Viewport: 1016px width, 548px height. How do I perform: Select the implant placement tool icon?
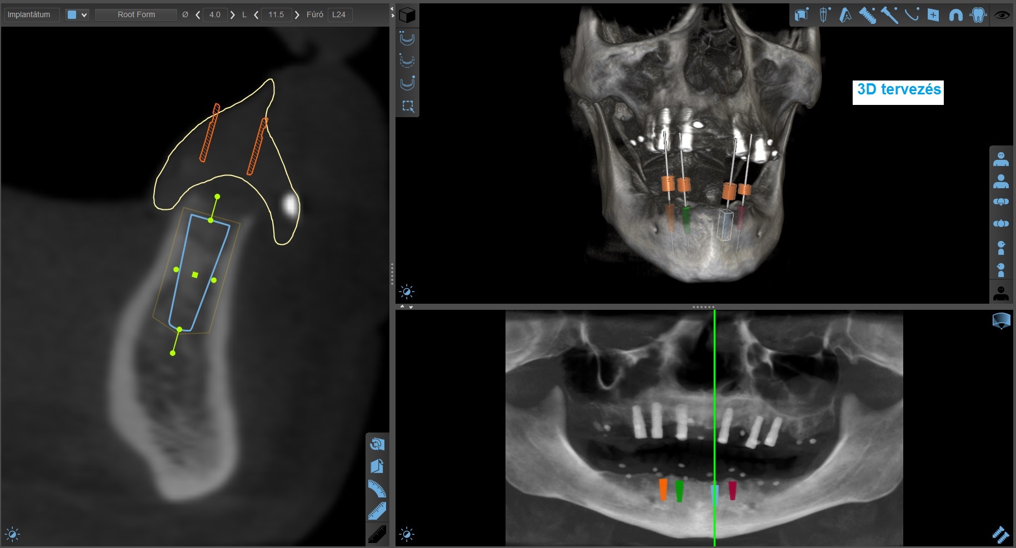point(824,15)
